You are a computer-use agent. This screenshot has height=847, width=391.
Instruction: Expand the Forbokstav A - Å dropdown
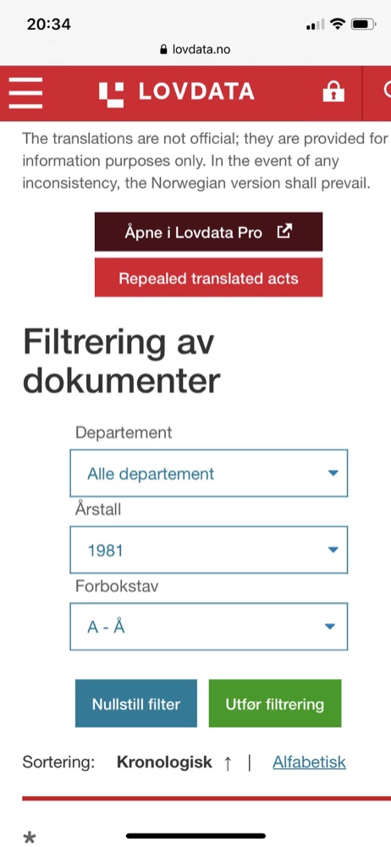(208, 627)
